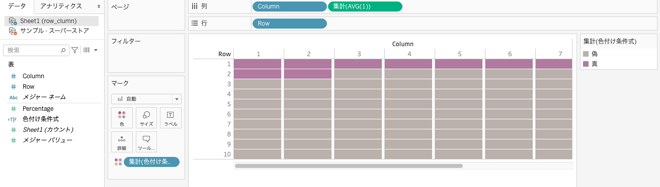Screen dimensions: 660x187
Task: Open the アナリティクス pane switcher arrows
Action: (98, 6)
